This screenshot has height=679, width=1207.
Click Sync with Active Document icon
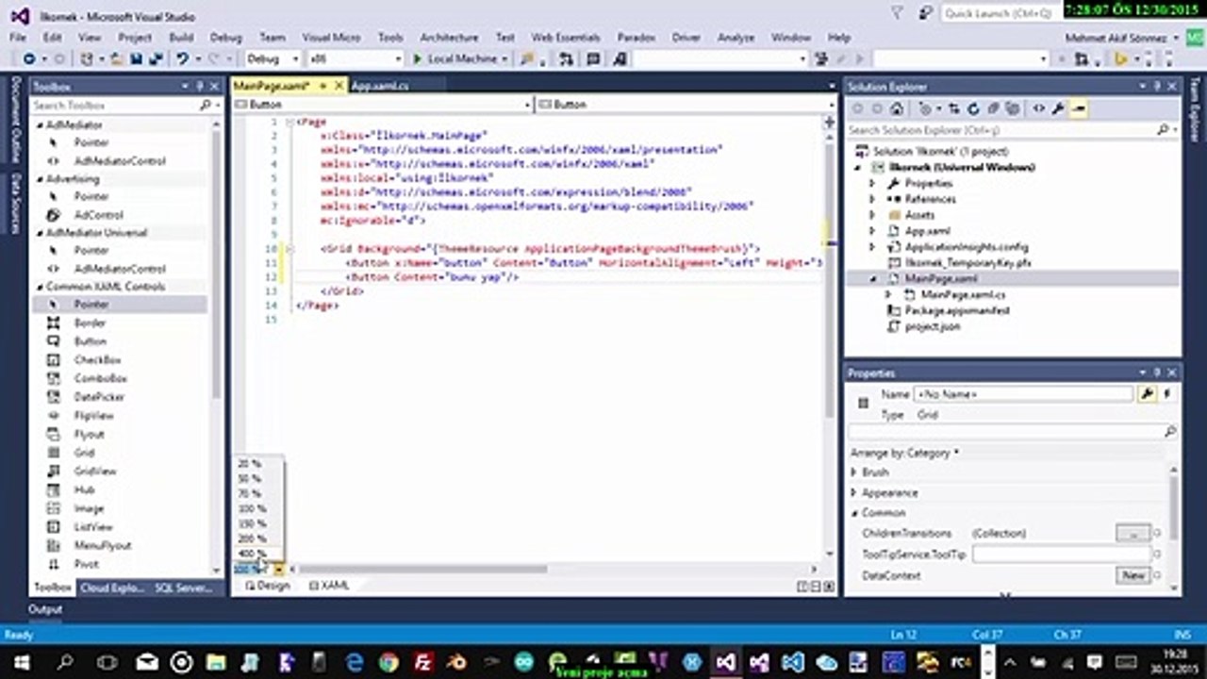(956, 108)
